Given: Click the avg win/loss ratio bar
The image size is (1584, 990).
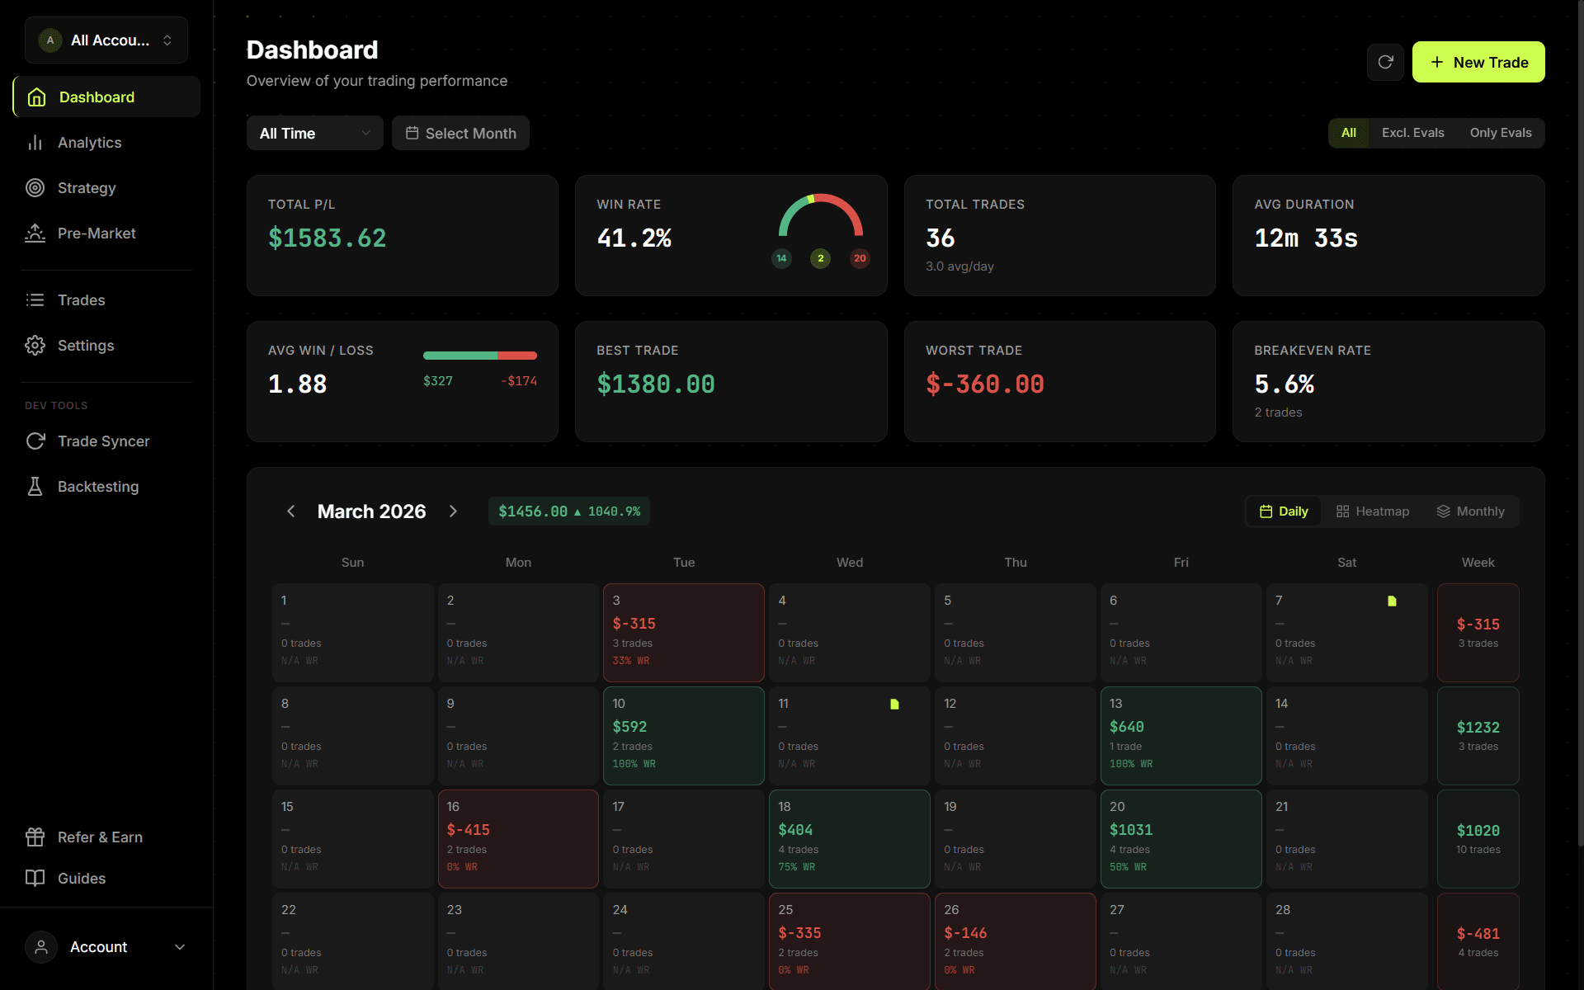Looking at the screenshot, I should (x=480, y=355).
